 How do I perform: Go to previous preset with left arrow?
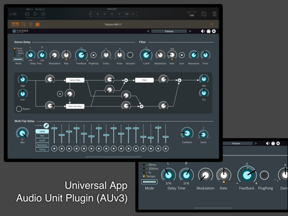[148, 31]
